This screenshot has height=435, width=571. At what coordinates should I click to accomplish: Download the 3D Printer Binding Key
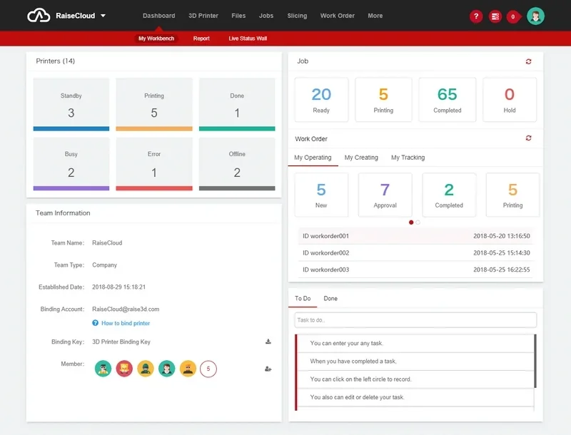click(x=268, y=341)
